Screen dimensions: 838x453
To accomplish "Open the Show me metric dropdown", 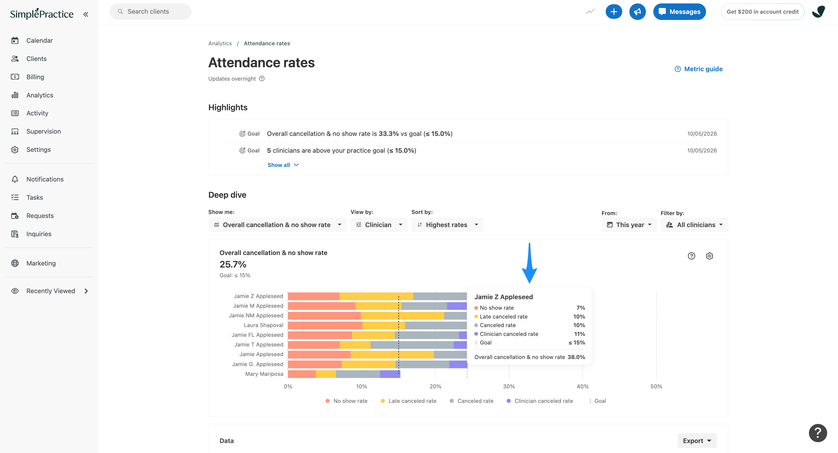I will 277,225.
